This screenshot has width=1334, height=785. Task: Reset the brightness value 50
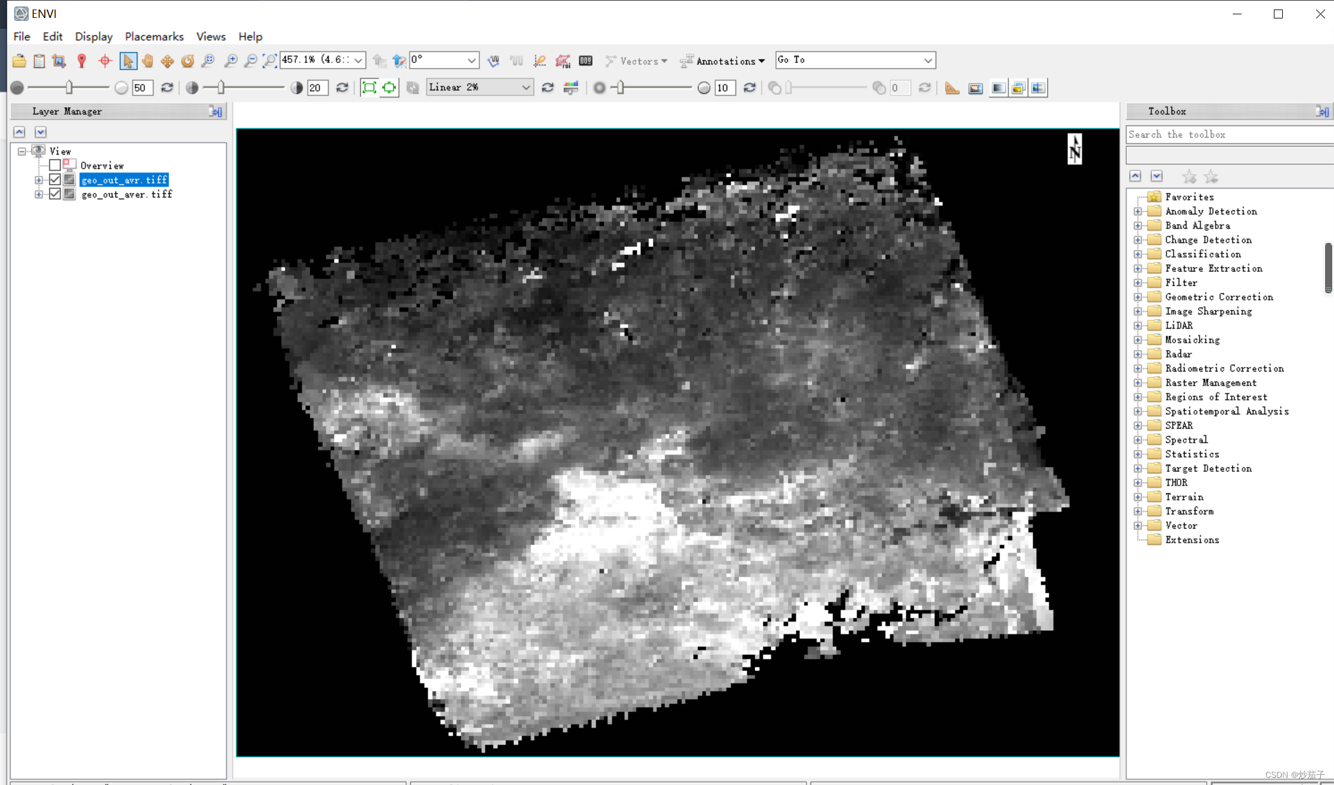(167, 88)
